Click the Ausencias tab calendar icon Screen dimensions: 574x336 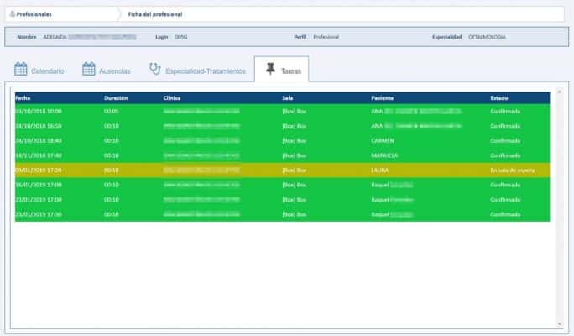(x=89, y=70)
